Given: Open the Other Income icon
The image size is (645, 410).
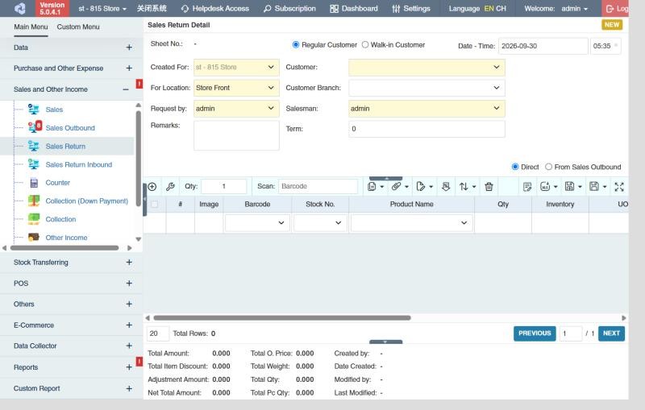Looking at the screenshot, I should (34, 237).
